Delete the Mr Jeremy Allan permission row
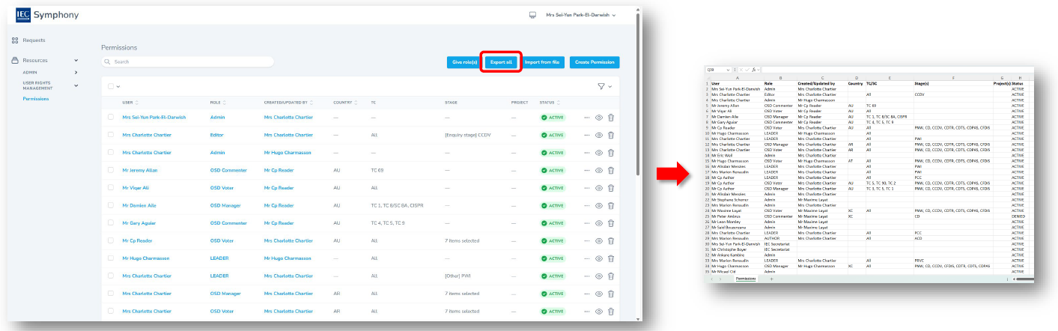This screenshot has height=331, width=1058. 611,171
